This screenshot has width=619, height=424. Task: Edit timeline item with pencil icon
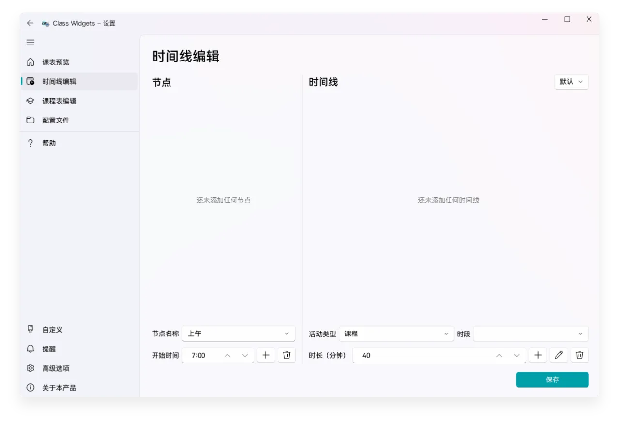(558, 355)
